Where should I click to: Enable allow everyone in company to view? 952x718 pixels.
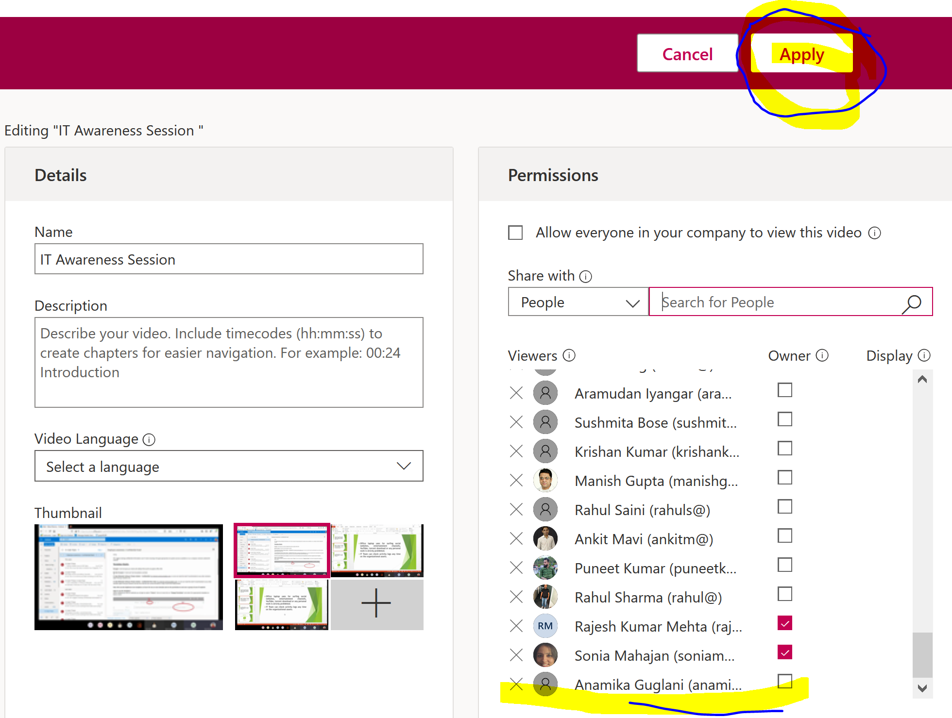pyautogui.click(x=515, y=233)
